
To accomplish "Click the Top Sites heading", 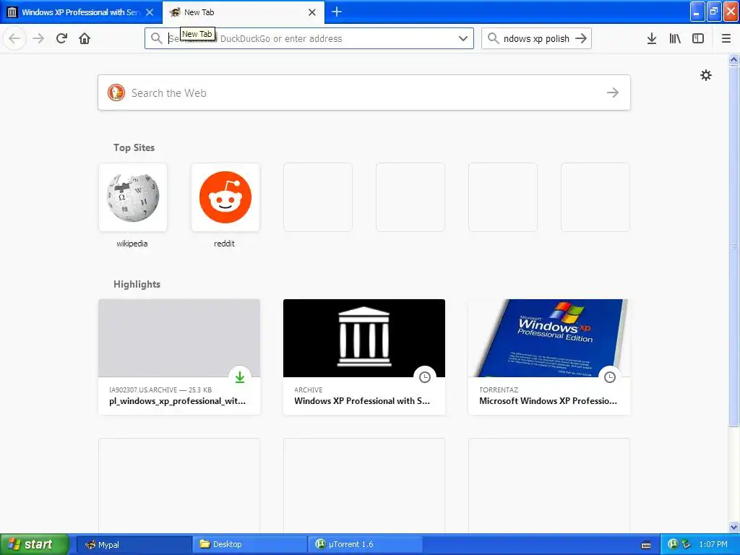I will point(134,147).
